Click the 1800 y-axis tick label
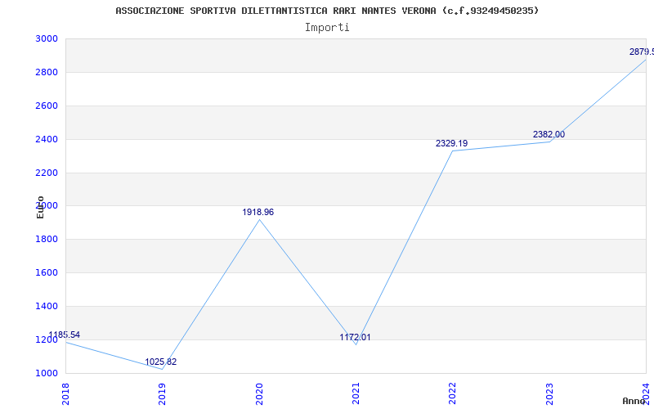Screen dimensions: 654x409 [47, 239]
